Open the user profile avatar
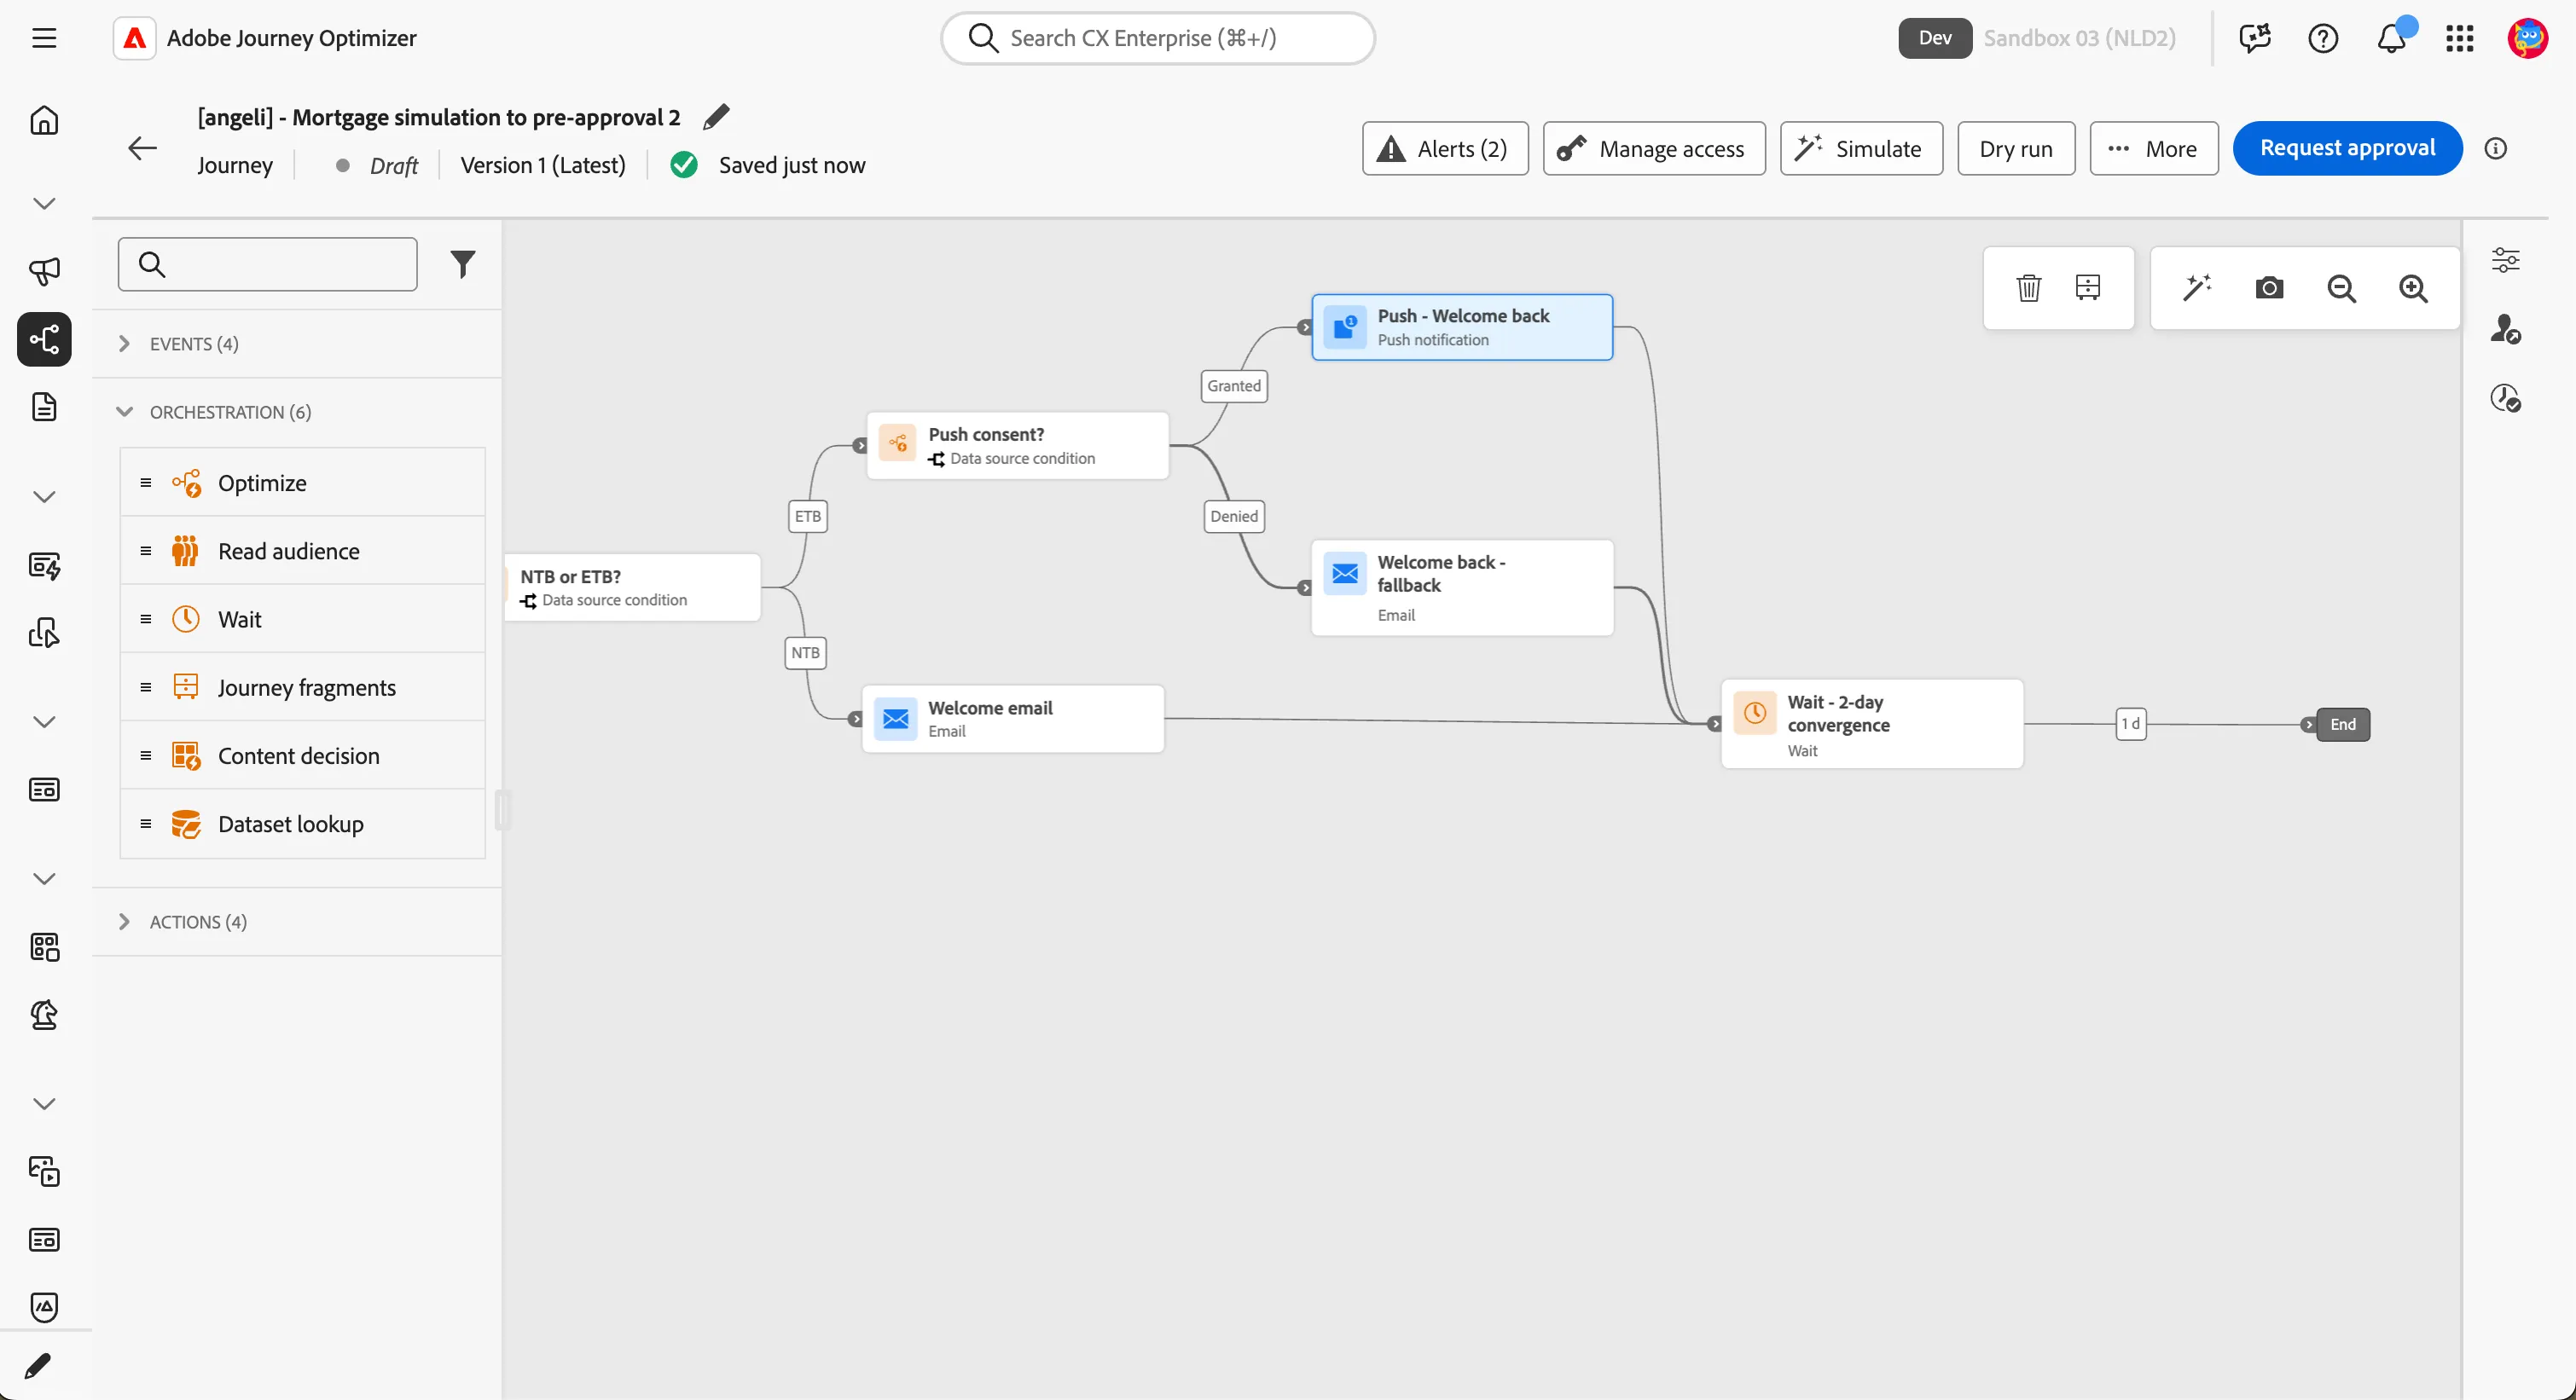Screen dimensions: 2576x1400 (x=2527, y=38)
